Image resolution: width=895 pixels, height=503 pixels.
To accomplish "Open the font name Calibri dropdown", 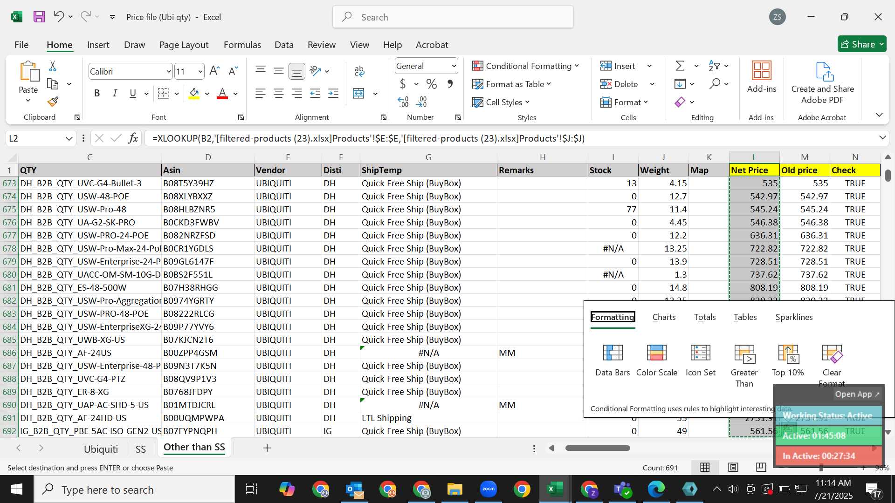I will 168,71.
